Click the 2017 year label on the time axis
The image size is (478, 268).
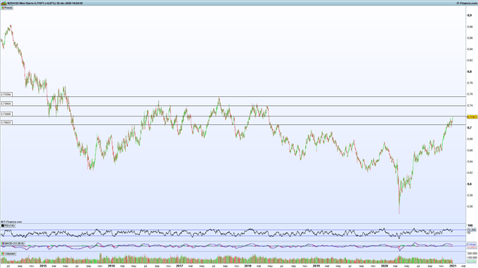[x=179, y=266]
